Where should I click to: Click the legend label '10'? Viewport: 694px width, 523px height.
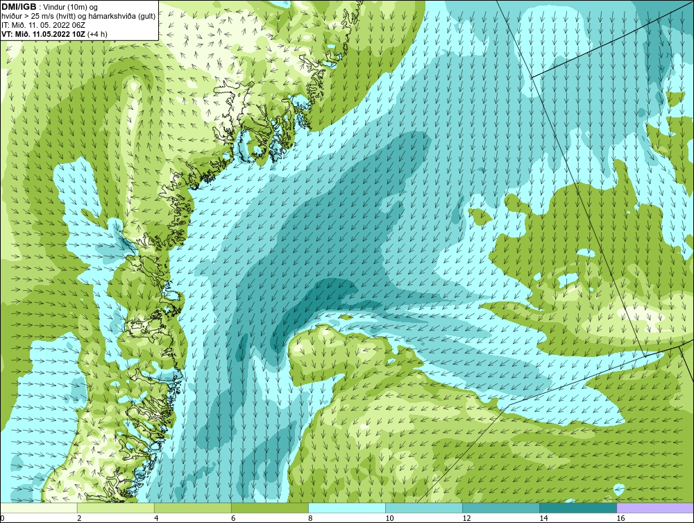pos(389,518)
